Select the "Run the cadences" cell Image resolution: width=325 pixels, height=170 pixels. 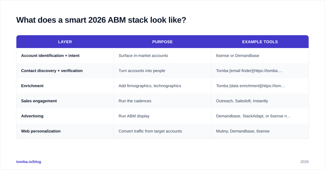[x=162, y=101]
